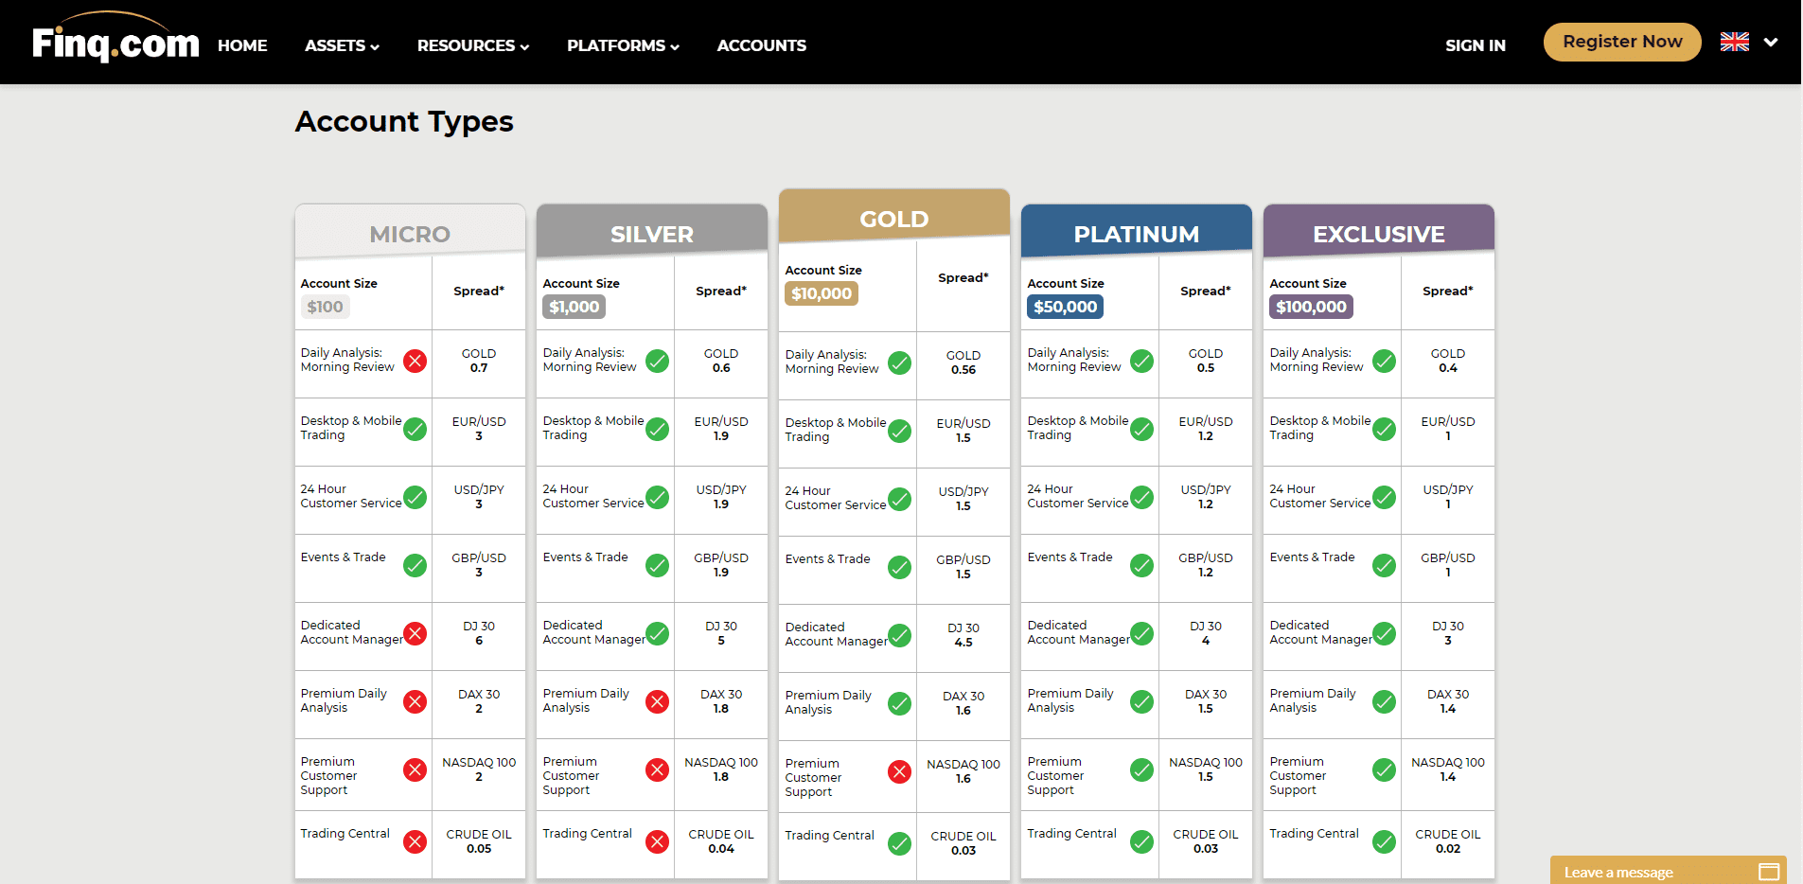Maximize the chat widget window icon
Viewport: 1803px width, 884px height.
pos(1769,872)
